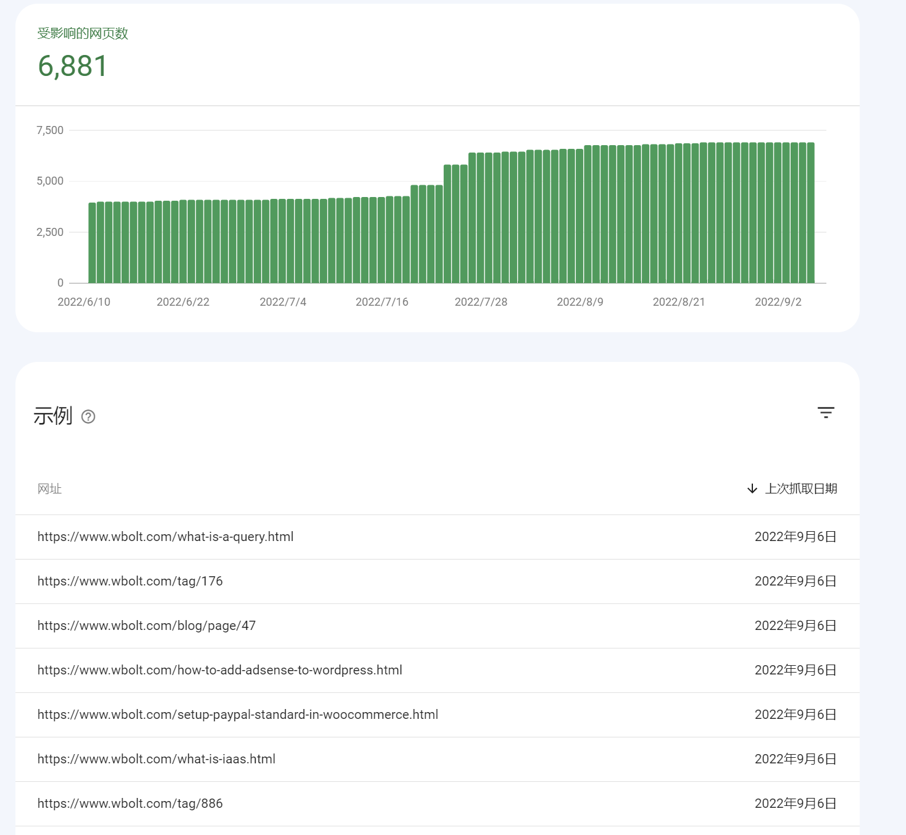Click the chart bar above 2022/8/9
This screenshot has height=835, width=906.
pyautogui.click(x=580, y=216)
